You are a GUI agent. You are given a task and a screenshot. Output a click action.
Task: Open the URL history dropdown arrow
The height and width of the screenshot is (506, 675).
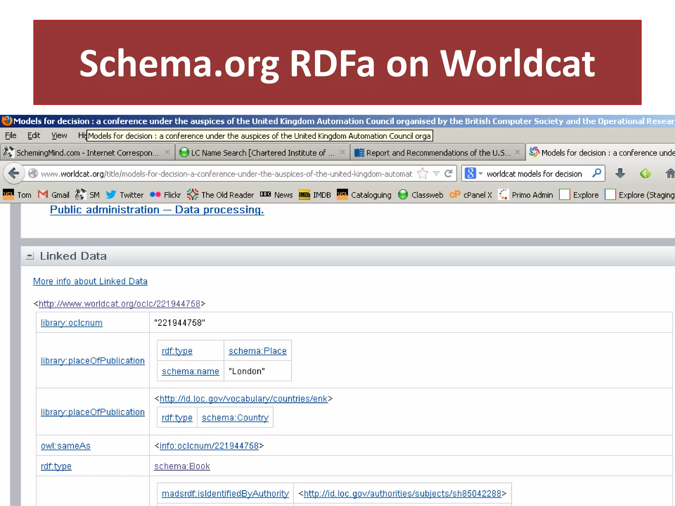click(436, 174)
